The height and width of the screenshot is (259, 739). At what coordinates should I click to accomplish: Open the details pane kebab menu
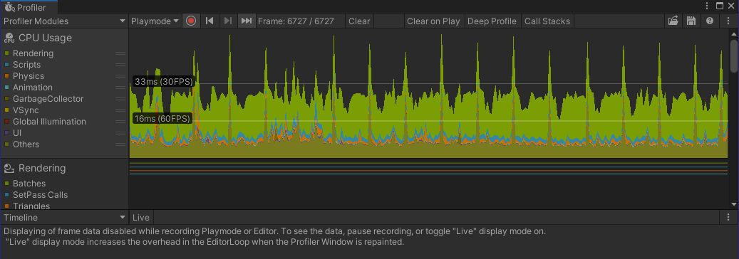click(728, 218)
